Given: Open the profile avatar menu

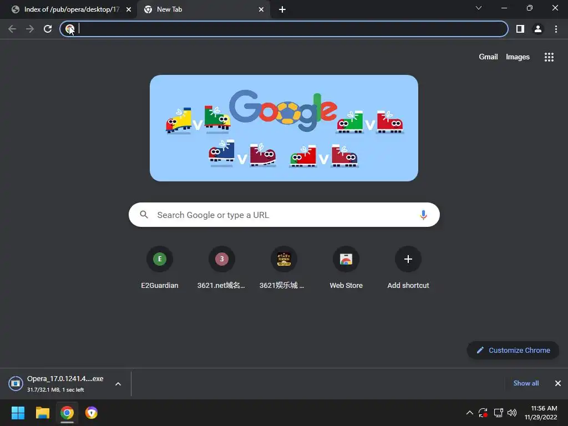Looking at the screenshot, I should pos(538,29).
